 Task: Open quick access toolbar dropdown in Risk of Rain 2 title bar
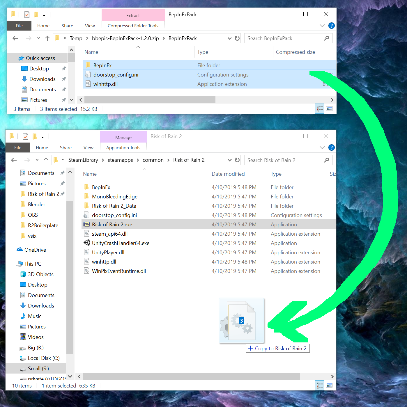pyautogui.click(x=43, y=136)
